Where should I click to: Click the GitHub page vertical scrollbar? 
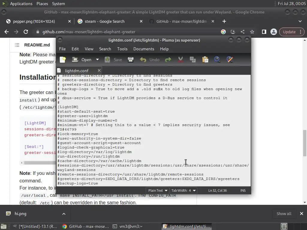[305, 143]
